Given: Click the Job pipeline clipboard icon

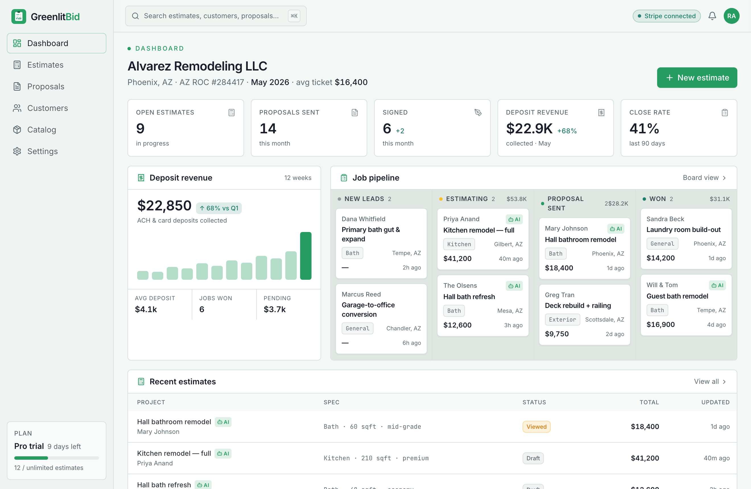Looking at the screenshot, I should click(x=344, y=178).
